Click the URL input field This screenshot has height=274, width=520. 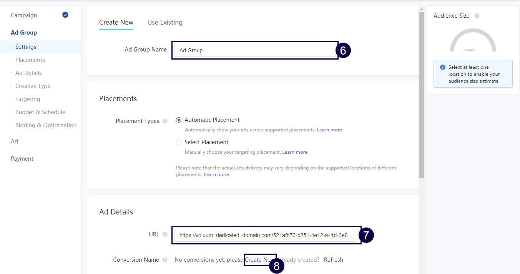(266, 235)
